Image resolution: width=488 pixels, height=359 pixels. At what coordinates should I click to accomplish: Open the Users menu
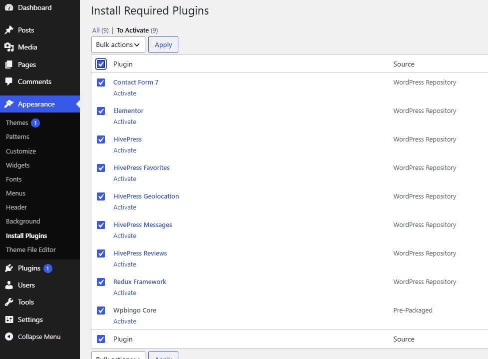[40, 285]
